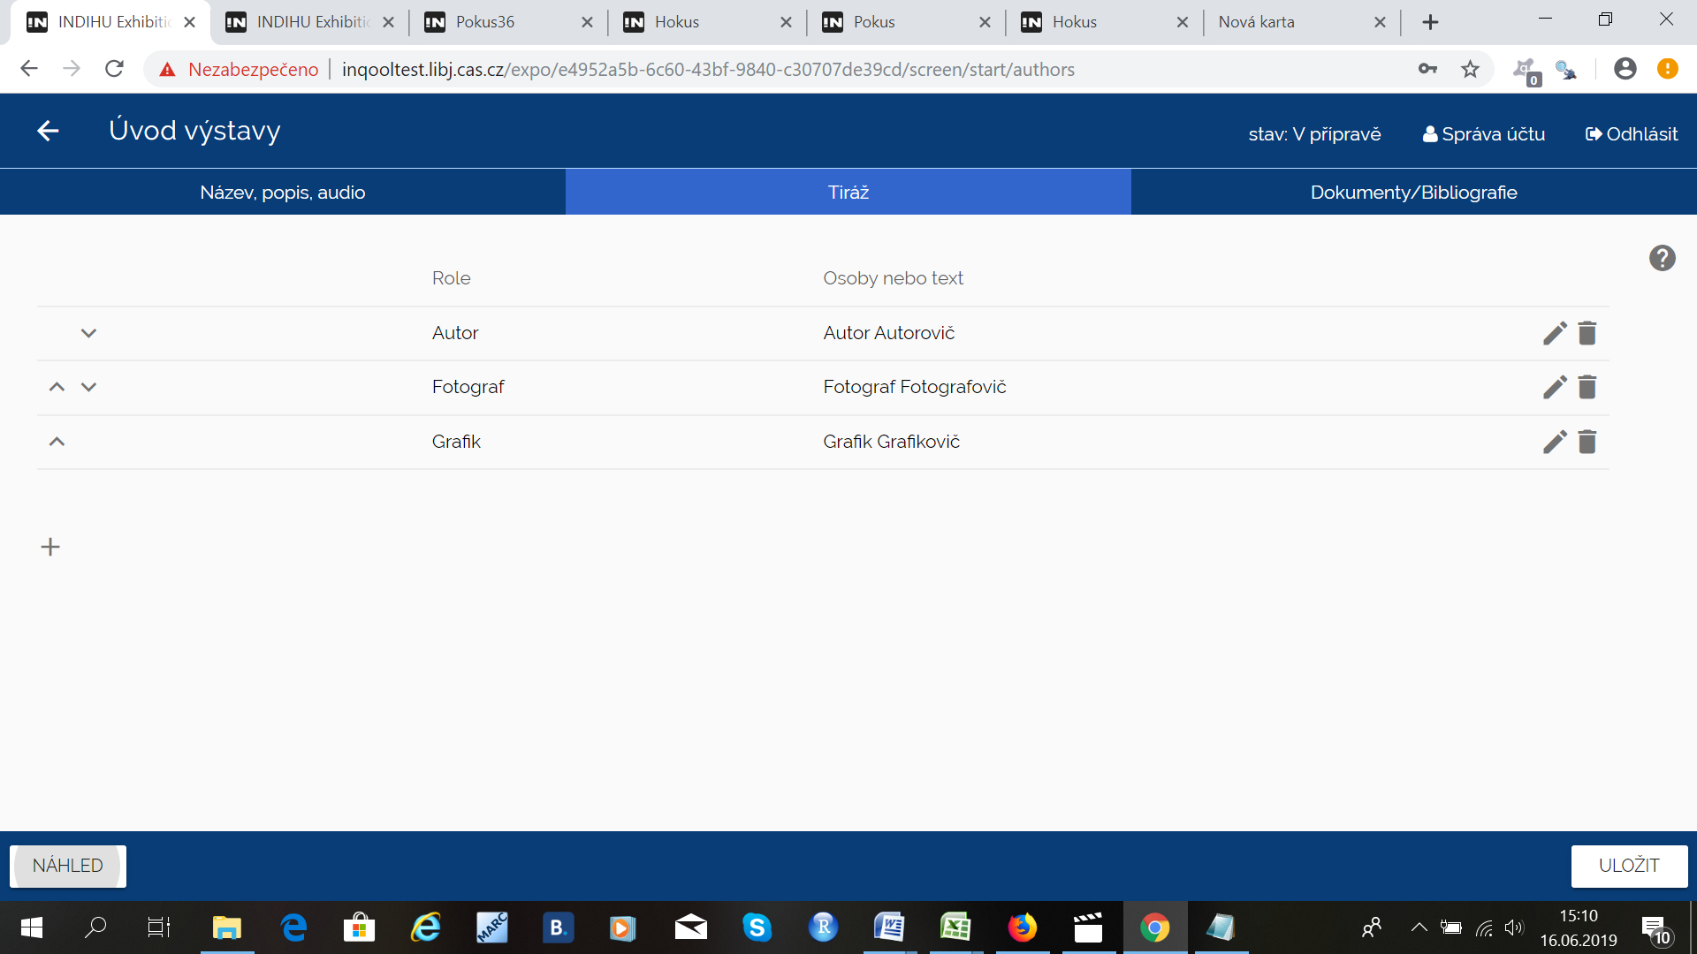Screen dimensions: 1697x954
Task: Move Fotograf row up
Action: [x=57, y=387]
